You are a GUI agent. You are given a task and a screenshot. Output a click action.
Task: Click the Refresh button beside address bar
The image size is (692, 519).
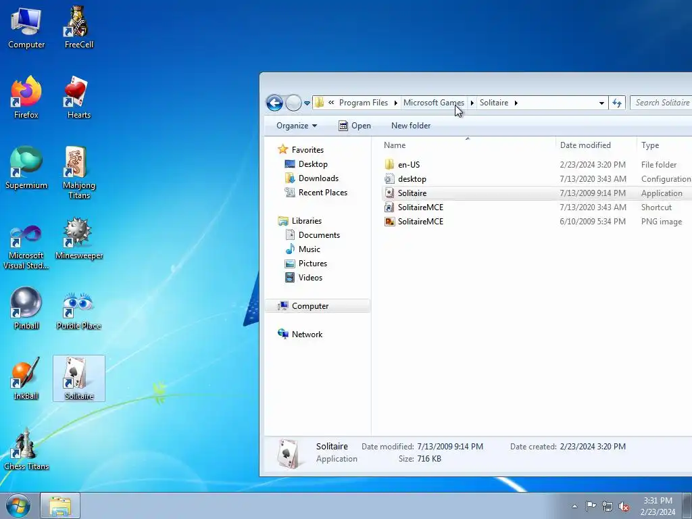pos(616,103)
